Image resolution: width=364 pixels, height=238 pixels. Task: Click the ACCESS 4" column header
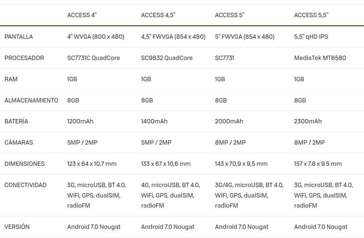82,15
